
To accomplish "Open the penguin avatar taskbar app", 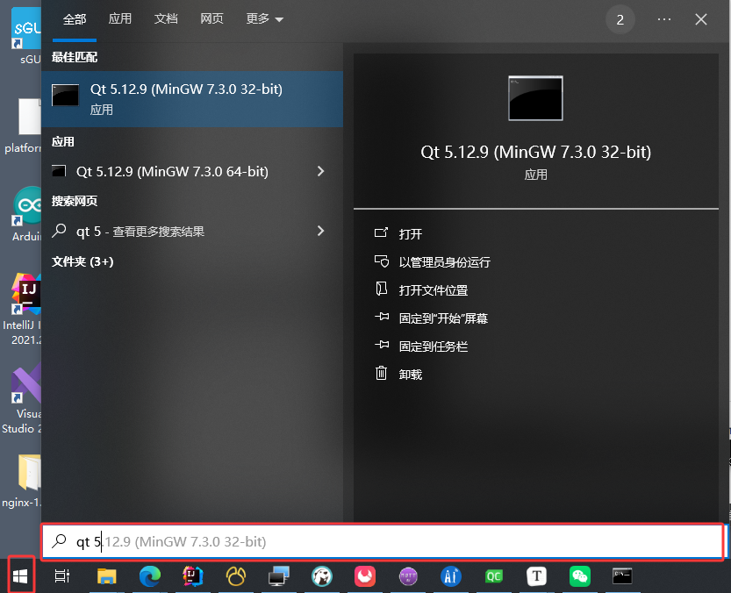I will tap(322, 576).
